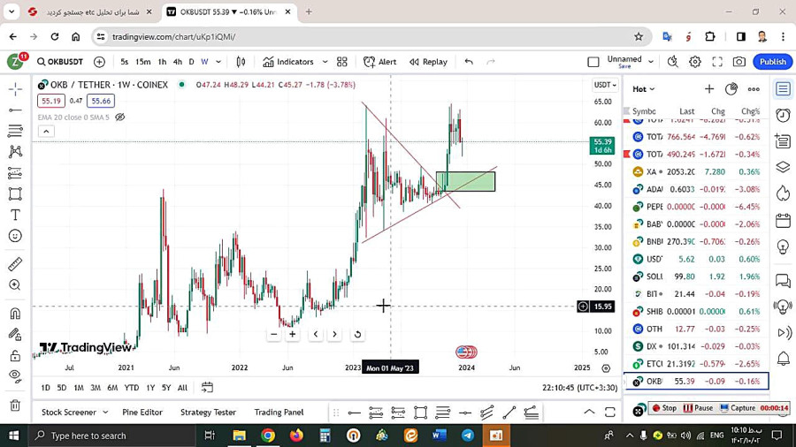The image size is (796, 447).
Task: Undo the last chart action
Action: [469, 62]
